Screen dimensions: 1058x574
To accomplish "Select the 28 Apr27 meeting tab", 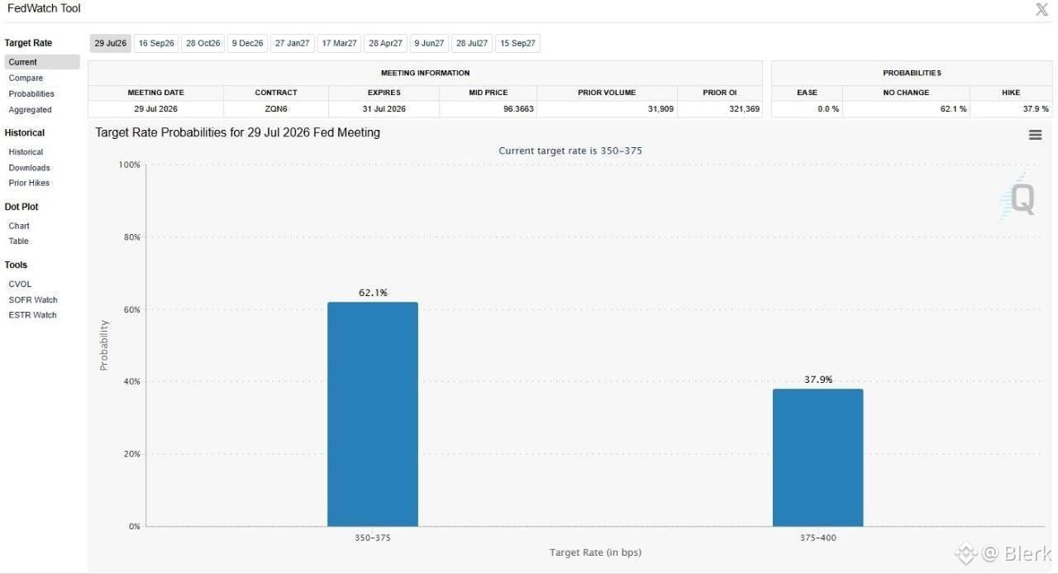I will point(386,43).
